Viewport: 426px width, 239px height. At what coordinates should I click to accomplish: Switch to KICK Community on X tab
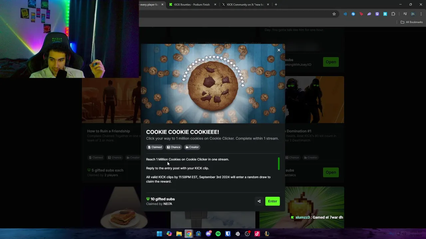[x=245, y=5]
